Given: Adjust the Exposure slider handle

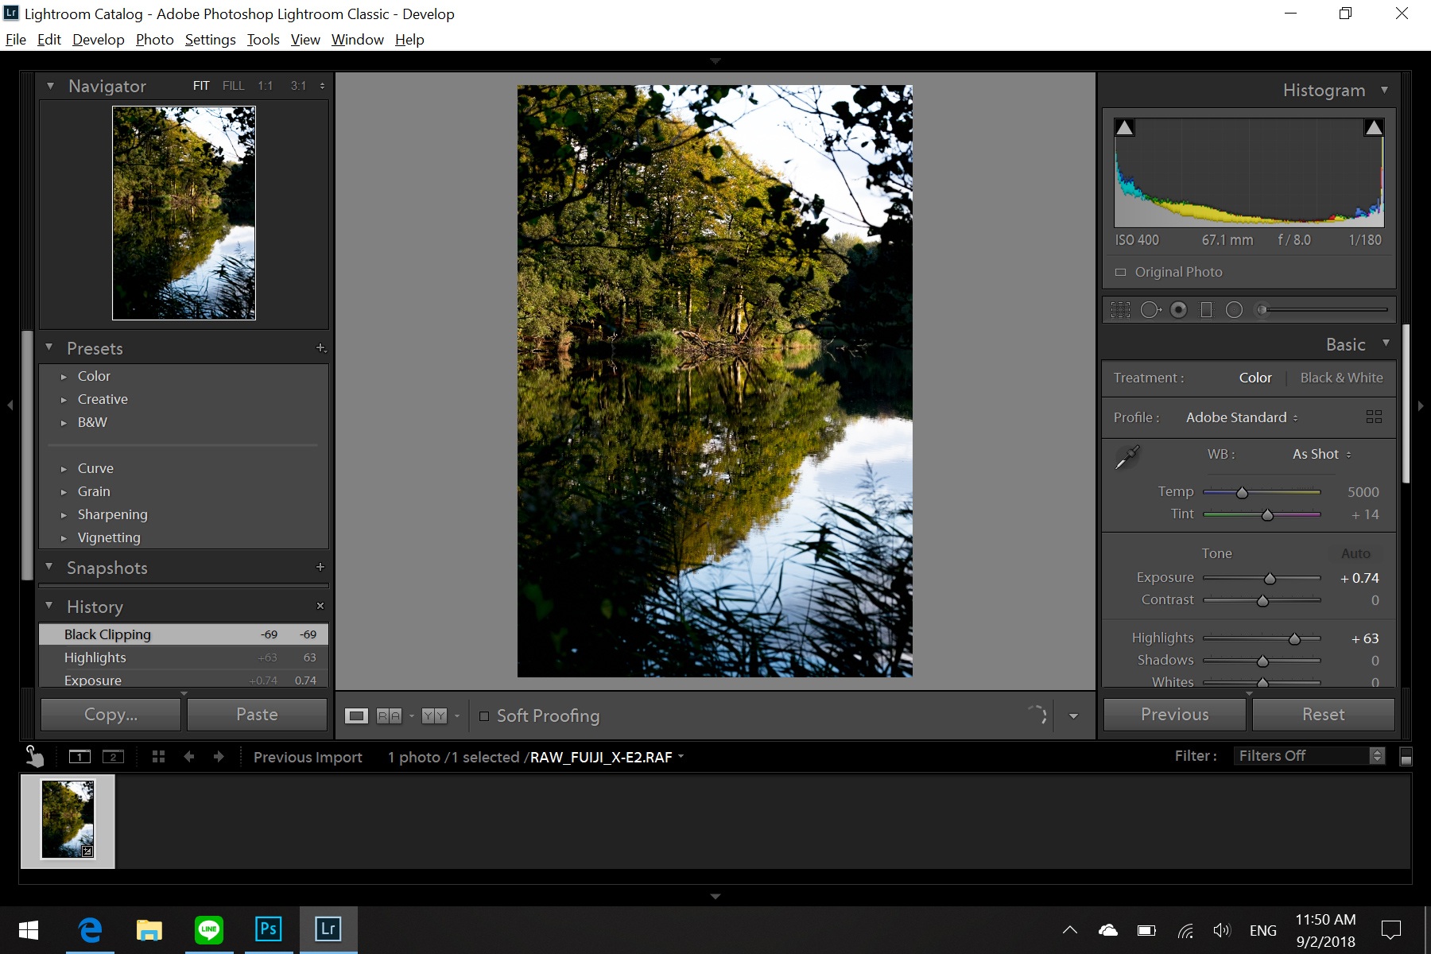Looking at the screenshot, I should click(x=1270, y=578).
